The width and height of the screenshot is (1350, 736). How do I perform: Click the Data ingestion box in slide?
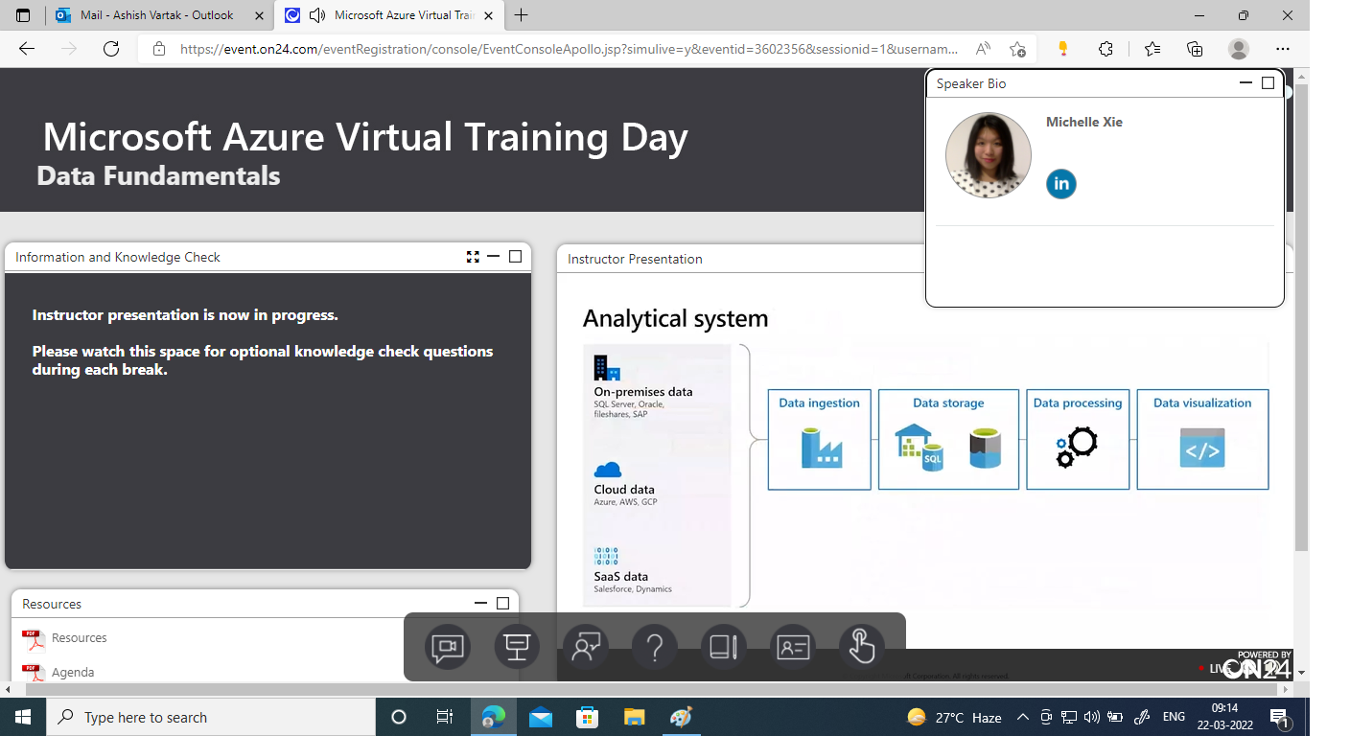820,440
